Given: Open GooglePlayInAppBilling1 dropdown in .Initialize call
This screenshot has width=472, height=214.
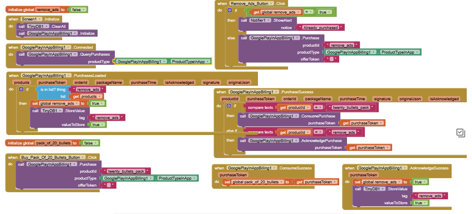Looking at the screenshot, I should point(52,34).
